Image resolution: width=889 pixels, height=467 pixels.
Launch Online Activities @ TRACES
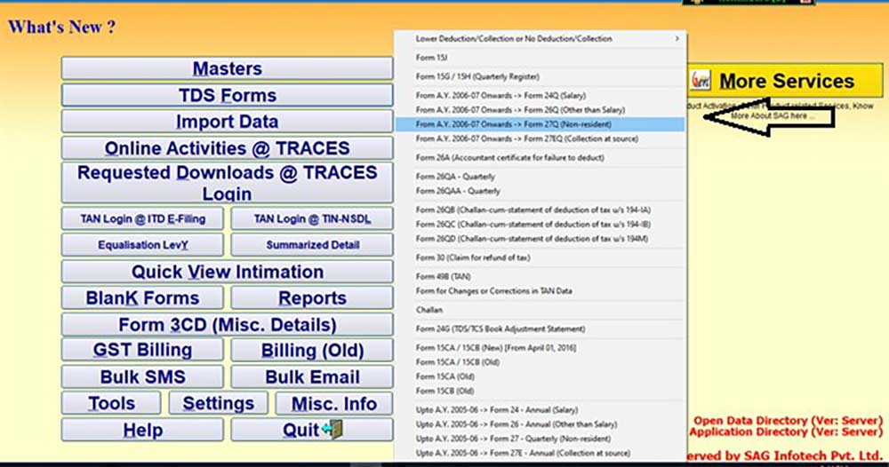[228, 148]
